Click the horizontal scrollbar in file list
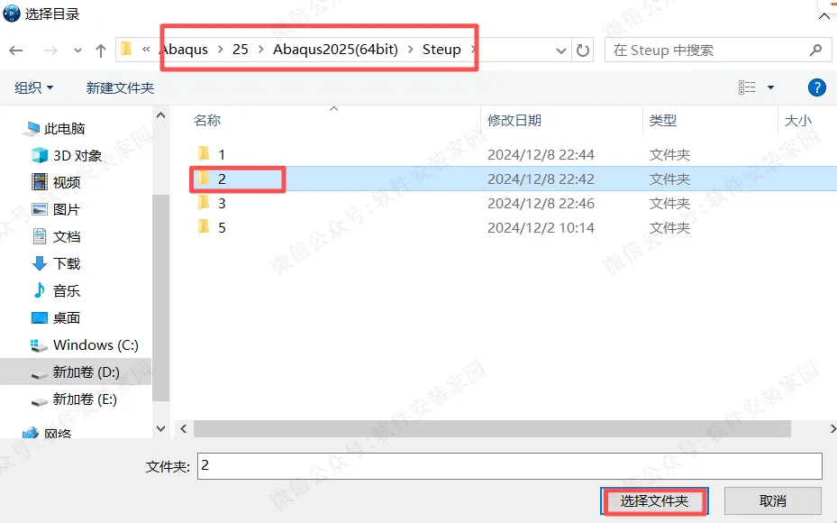The height and width of the screenshot is (523, 837). (x=492, y=428)
